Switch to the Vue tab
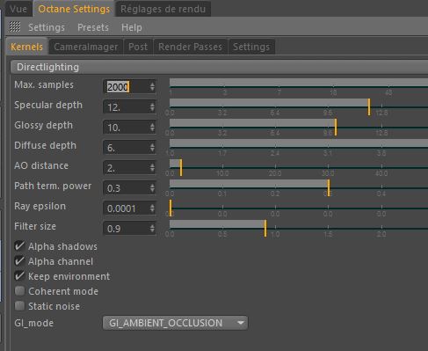Viewport: 428px width, 351px height. 18,9
